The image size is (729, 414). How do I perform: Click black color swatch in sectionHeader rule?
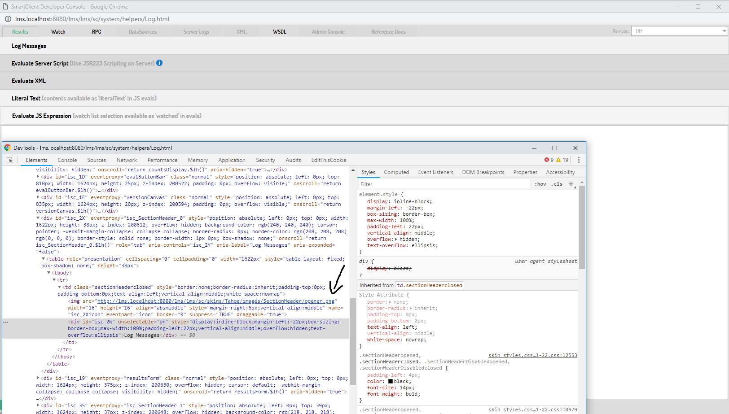coord(391,382)
